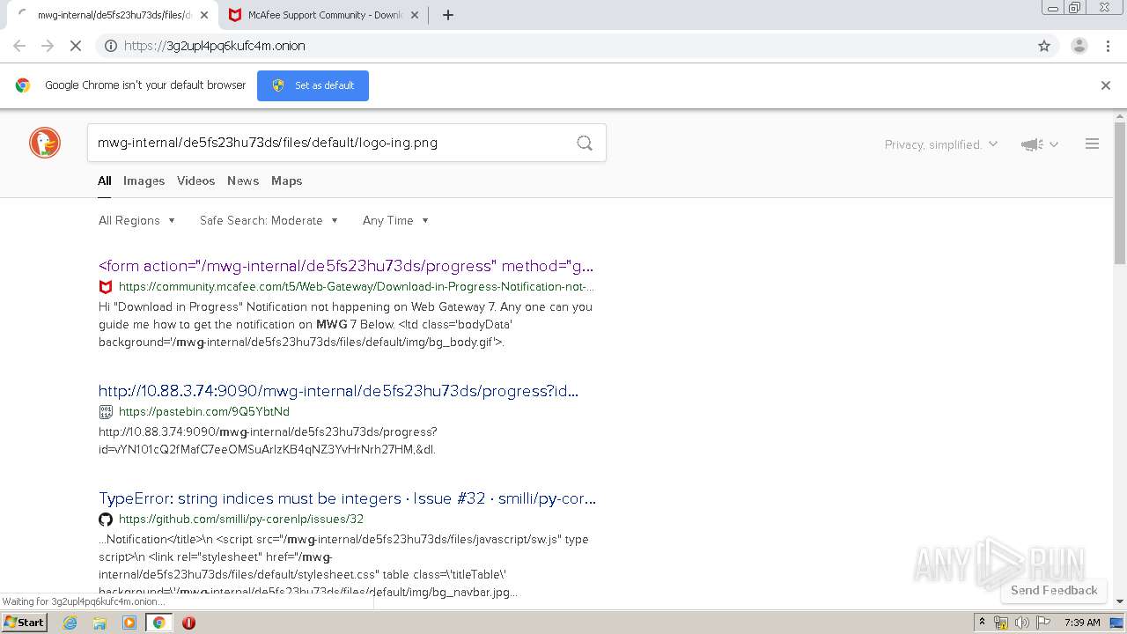Click the 7:39 AM clock

[x=1082, y=623]
